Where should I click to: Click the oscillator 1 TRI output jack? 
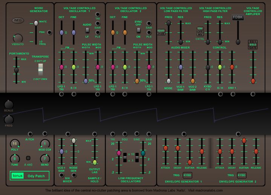tap(98, 14)
